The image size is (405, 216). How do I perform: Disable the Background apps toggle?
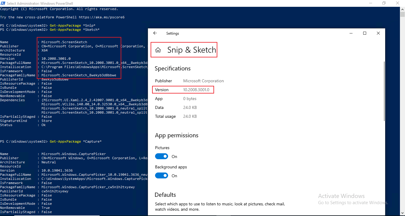tap(162, 175)
